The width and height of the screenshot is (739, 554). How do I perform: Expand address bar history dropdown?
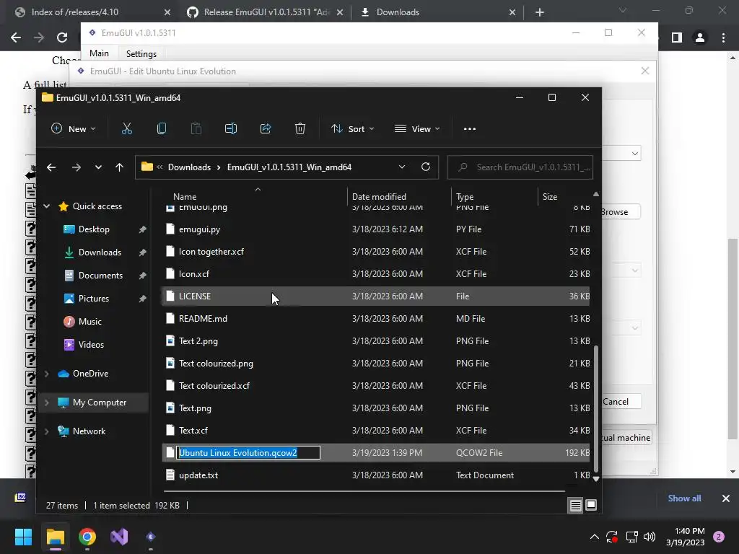point(401,167)
